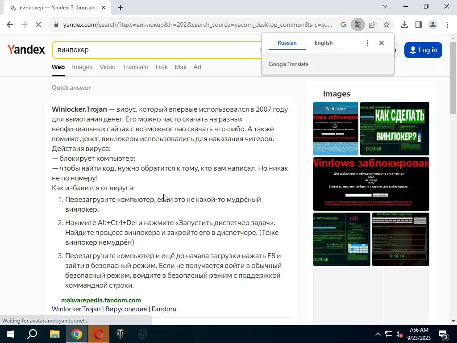
Task: Open translate popup options menu
Action: [367, 43]
